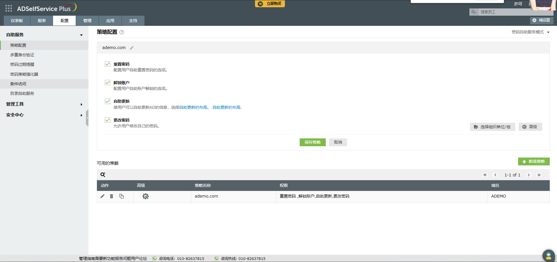Go to next page of policies
The image size is (557, 262).
(529, 175)
